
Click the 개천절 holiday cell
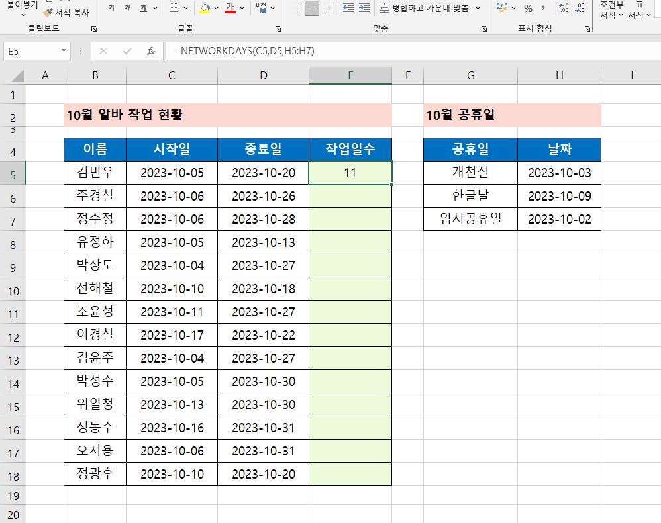[x=470, y=173]
